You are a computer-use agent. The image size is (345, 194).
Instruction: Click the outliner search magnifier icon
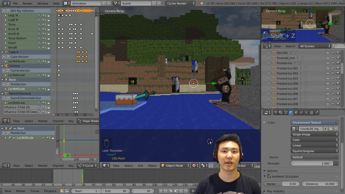(x=335, y=46)
